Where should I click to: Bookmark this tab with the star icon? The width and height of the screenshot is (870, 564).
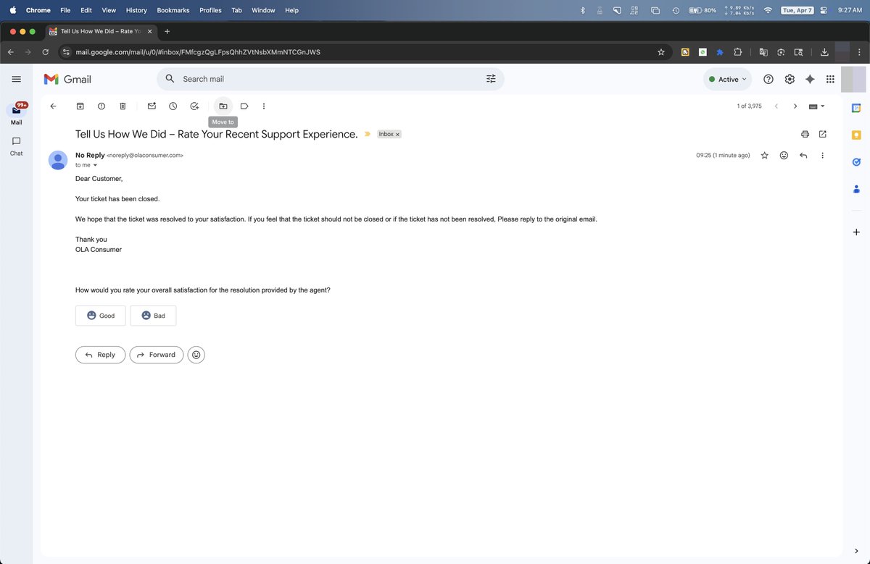(x=661, y=52)
